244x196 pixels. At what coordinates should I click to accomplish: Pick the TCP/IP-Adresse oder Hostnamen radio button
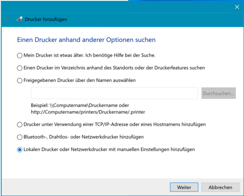click(19, 124)
